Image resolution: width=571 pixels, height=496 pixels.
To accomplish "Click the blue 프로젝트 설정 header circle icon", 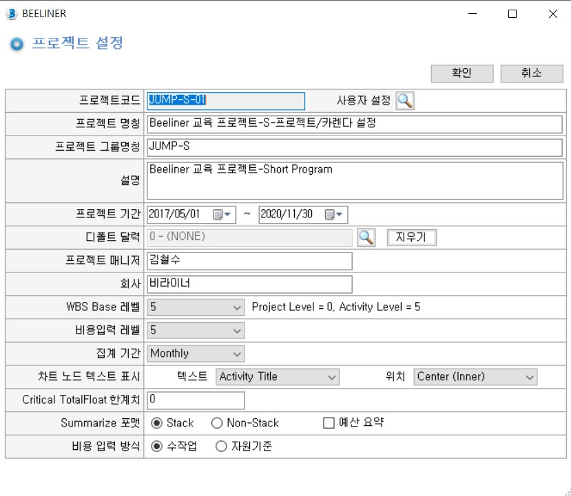I will (x=17, y=44).
